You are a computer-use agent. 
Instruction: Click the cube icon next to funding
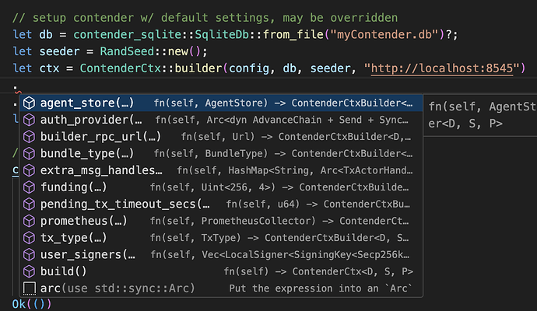pyautogui.click(x=29, y=187)
